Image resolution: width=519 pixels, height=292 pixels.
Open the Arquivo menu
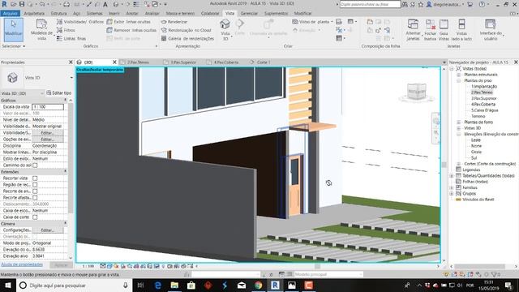11,13
